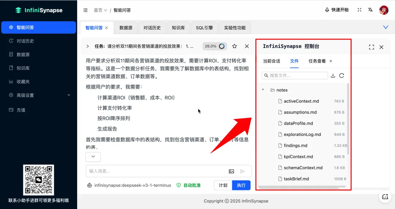Close the 任务查看 tab
This screenshot has width=395, height=209.
coord(331,61)
